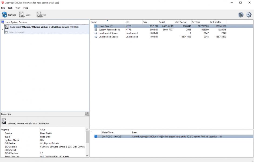This screenshot has height=162, width=254.
Task: Click the Device property row label
Action: click(x=8, y=133)
